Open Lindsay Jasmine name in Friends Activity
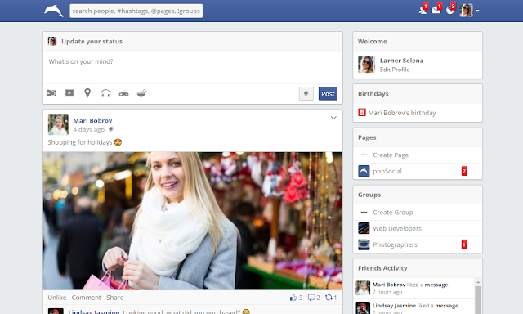This screenshot has height=314, width=523. pyautogui.click(x=394, y=306)
